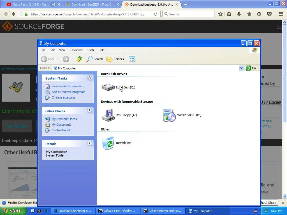The image size is (287, 215).
Task: Click View system information link
Action: click(68, 86)
